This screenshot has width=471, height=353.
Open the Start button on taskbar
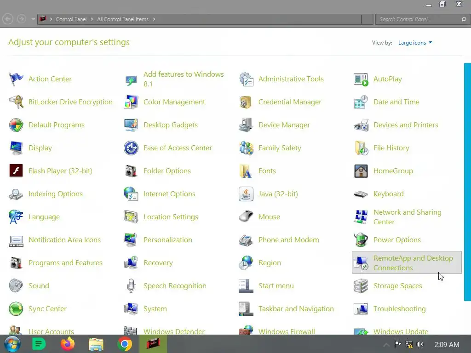click(12, 344)
